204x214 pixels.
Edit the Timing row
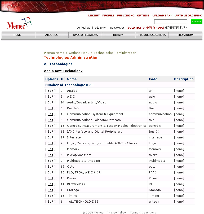50,196
